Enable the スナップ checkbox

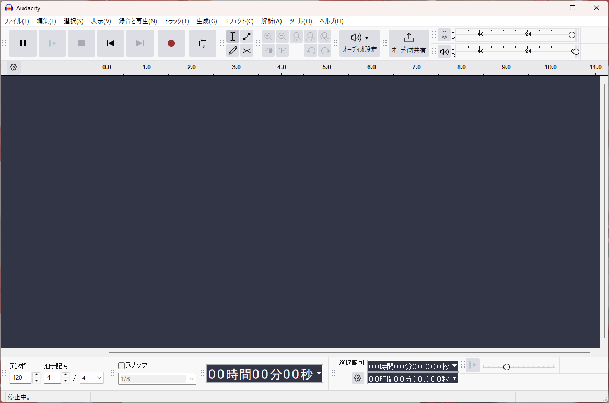pos(121,365)
